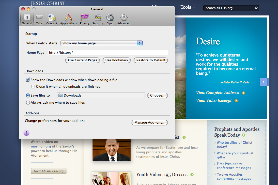Image resolution: width=278 pixels, height=185 pixels.
Task: Click arrow icon beside View Complete Address
Action: click(x=244, y=93)
